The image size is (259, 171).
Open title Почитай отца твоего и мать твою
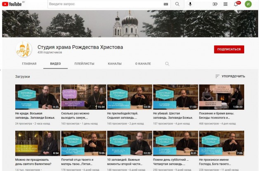point(77,162)
